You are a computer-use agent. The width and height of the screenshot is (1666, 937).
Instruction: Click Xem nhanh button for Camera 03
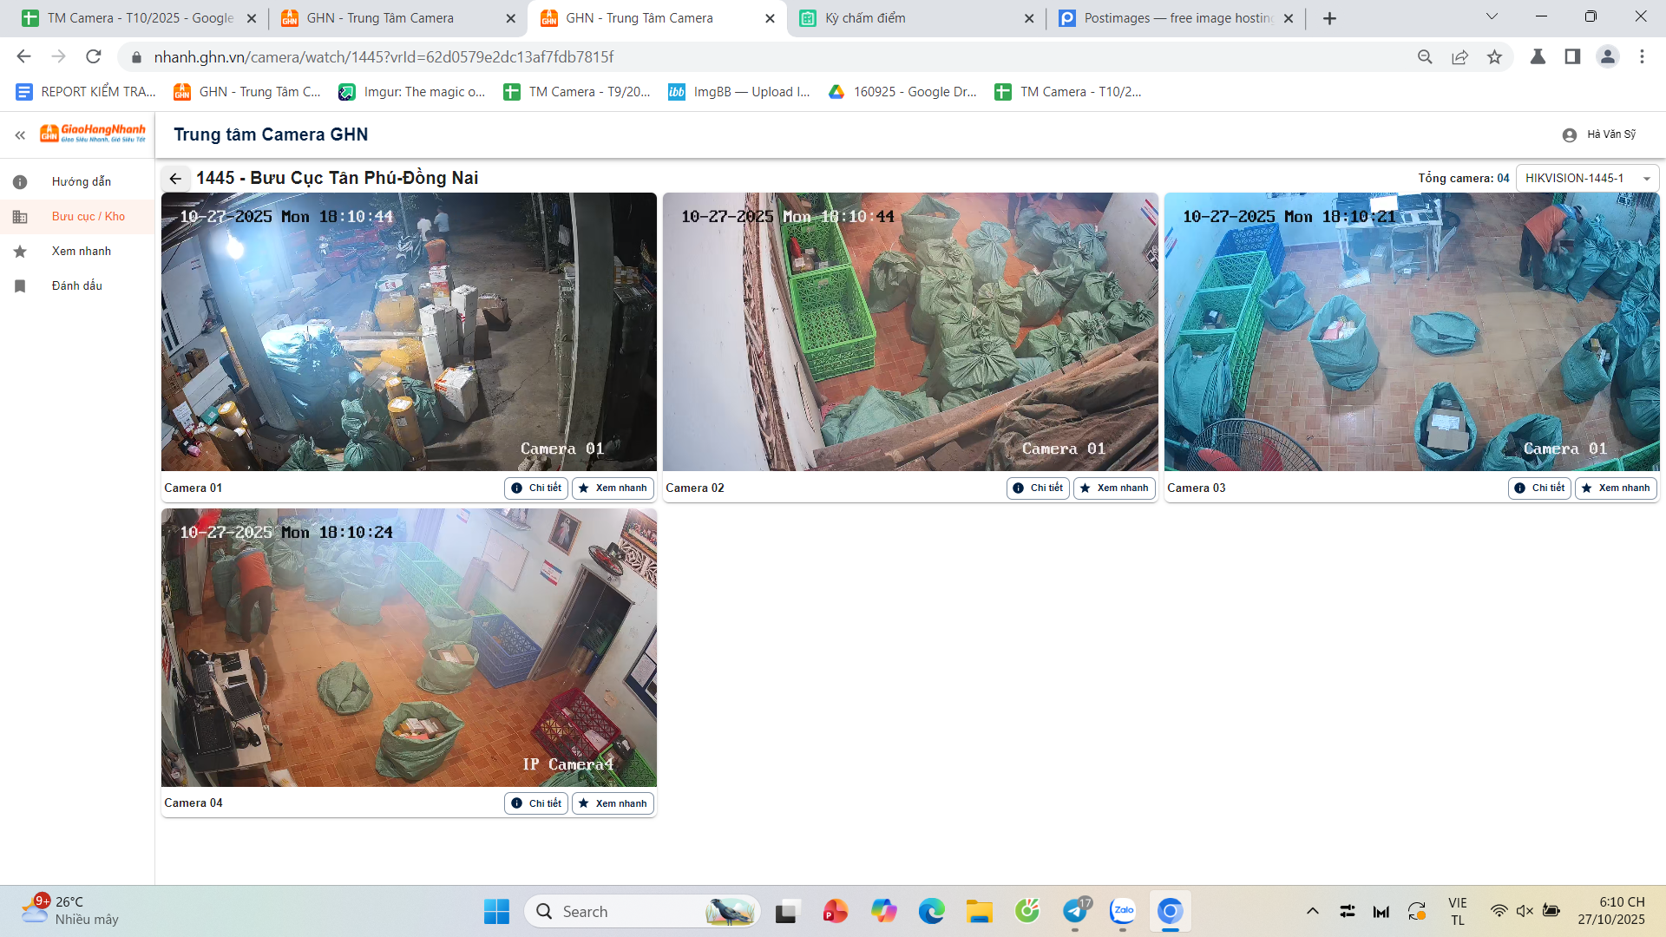1615,488
